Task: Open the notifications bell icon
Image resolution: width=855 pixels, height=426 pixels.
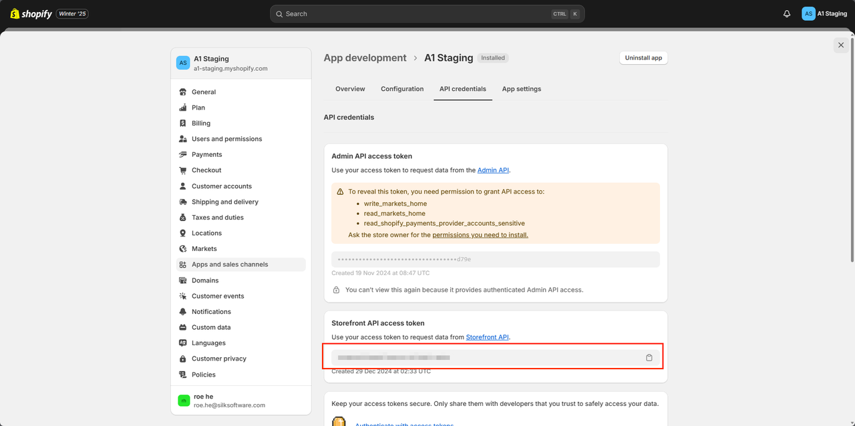Action: (787, 13)
